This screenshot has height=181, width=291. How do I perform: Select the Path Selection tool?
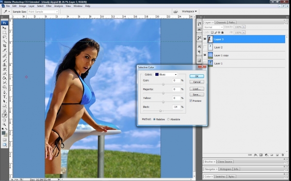coord(4,101)
